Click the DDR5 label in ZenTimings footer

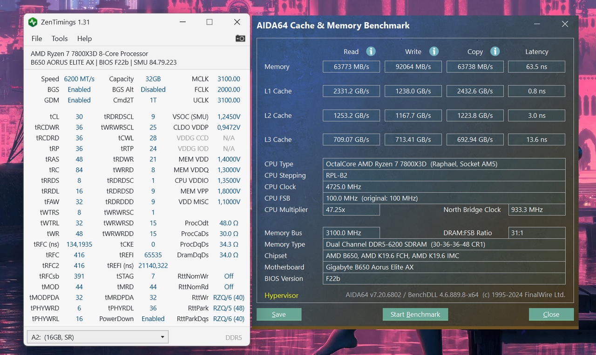click(233, 338)
